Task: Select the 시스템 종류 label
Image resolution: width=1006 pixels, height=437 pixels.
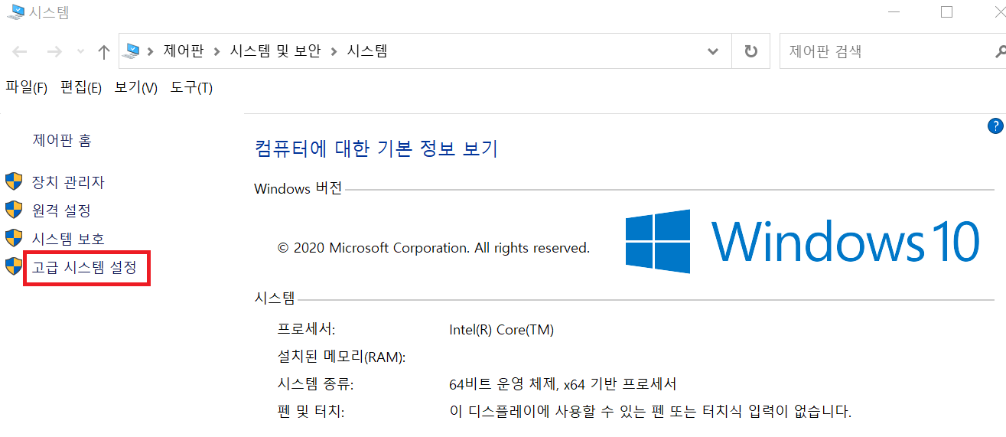Action: tap(315, 383)
